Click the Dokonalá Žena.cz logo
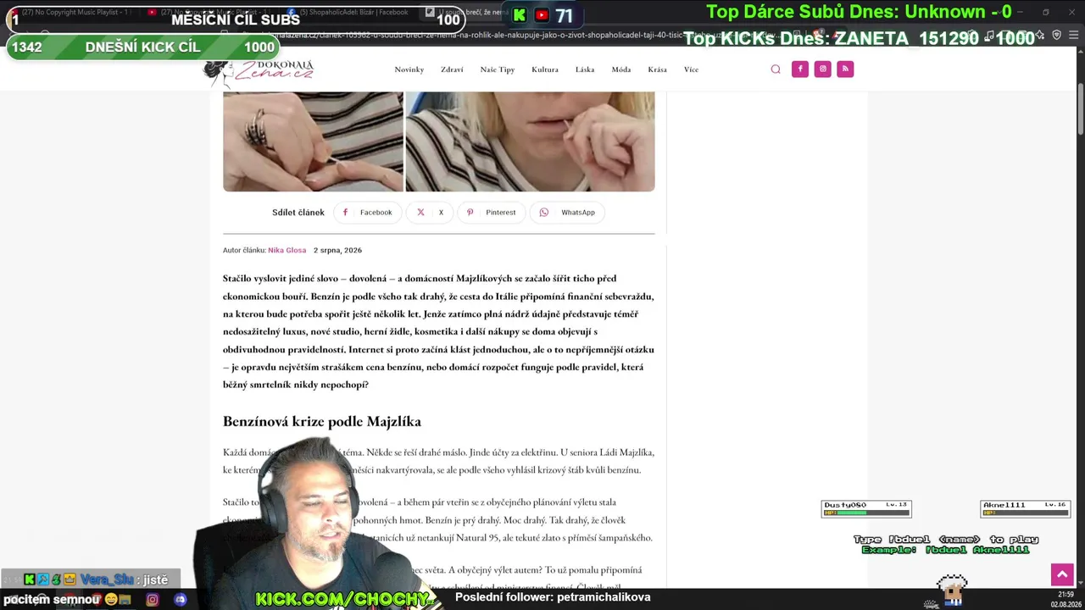This screenshot has height=610, width=1085. coord(259,71)
